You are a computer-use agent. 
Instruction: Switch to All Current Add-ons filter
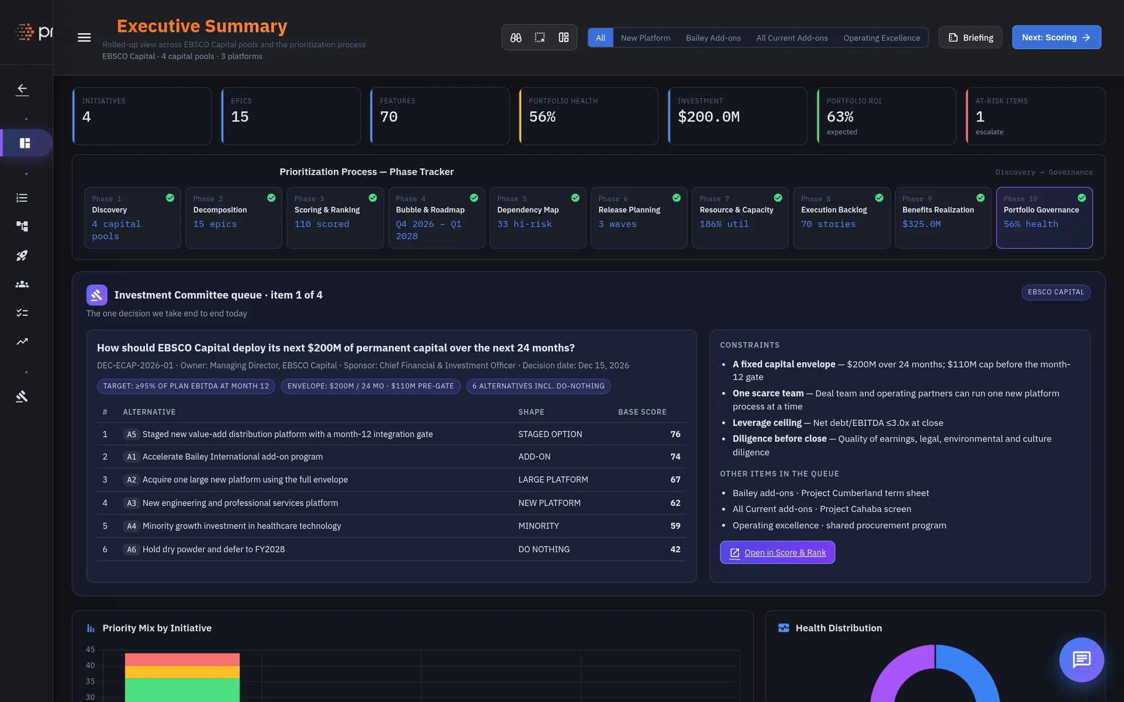point(792,38)
